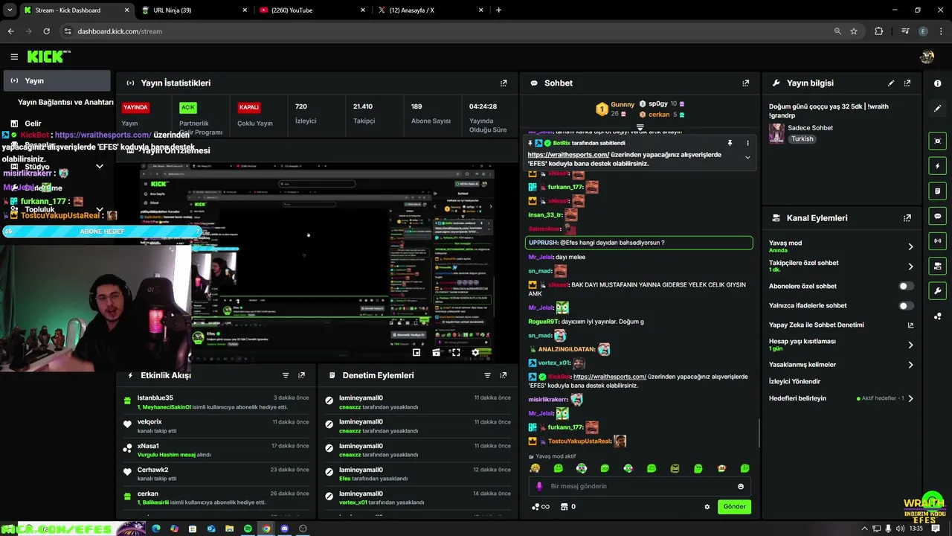Switch to the Anasayfa / X browser tab
The width and height of the screenshot is (952, 536).
tap(430, 10)
